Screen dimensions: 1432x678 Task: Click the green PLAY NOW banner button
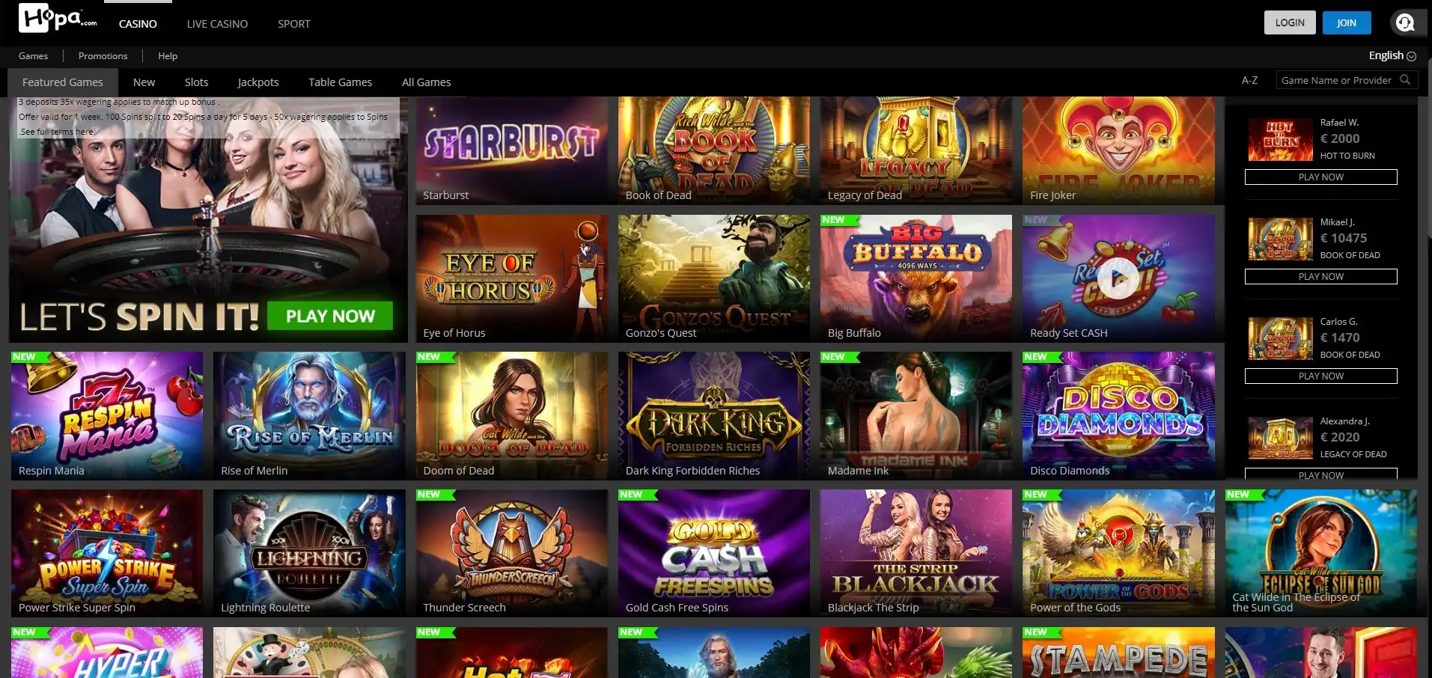(330, 316)
